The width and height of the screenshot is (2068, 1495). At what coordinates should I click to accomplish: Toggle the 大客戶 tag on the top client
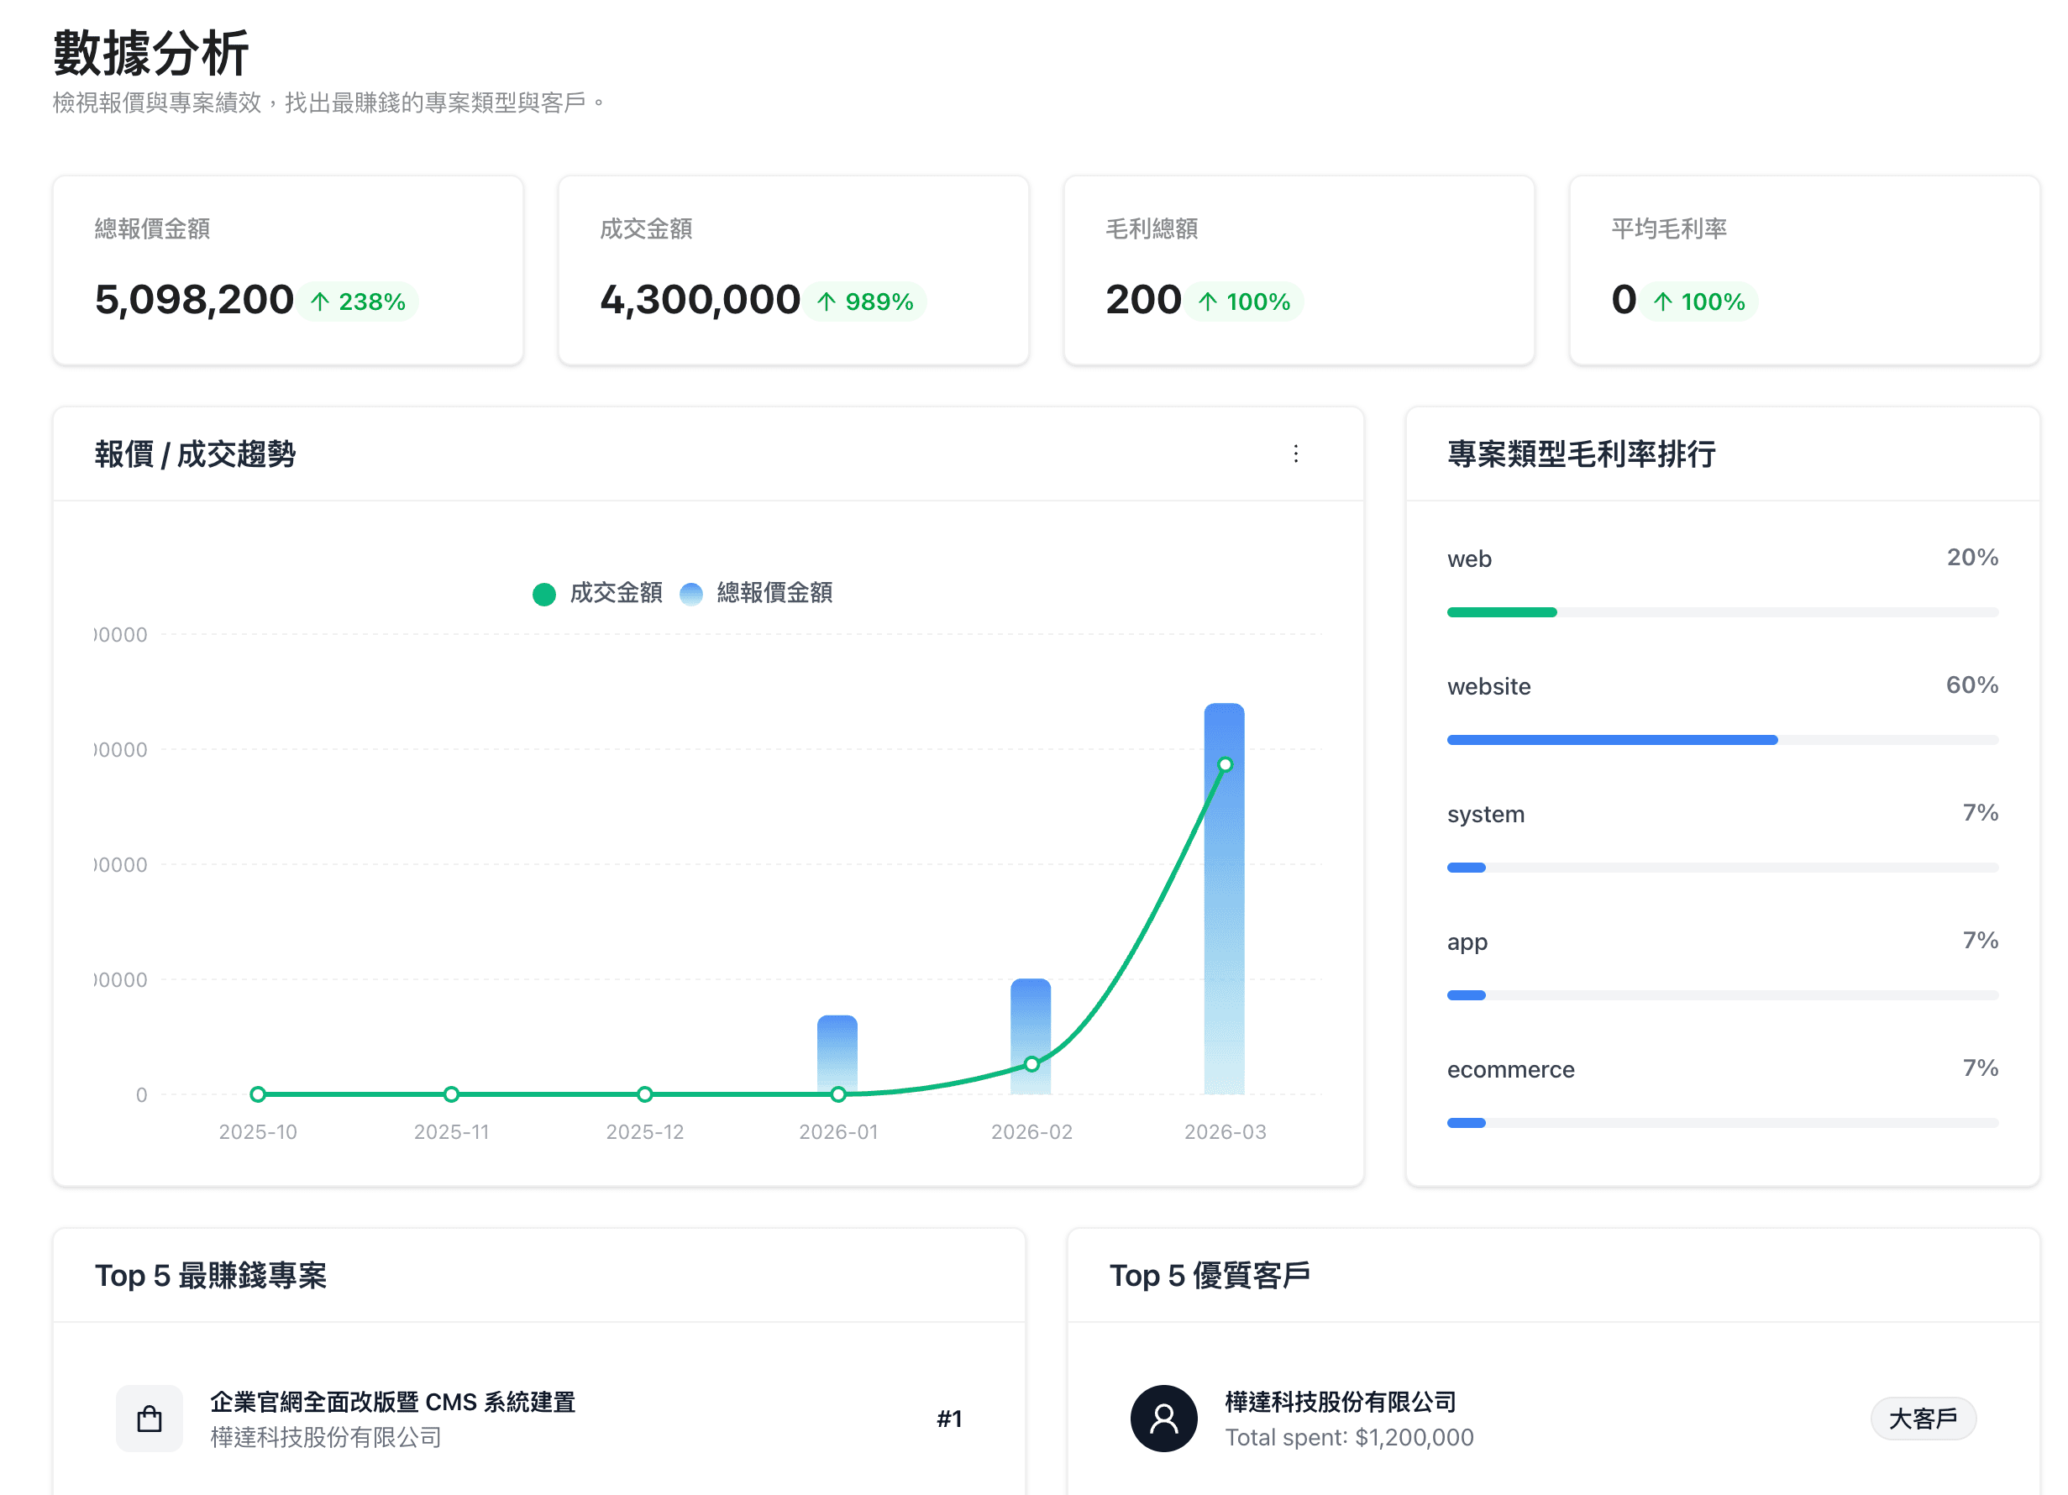coord(1924,1419)
